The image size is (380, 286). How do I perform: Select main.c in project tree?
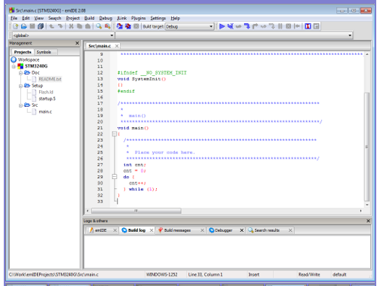pyautogui.click(x=45, y=112)
